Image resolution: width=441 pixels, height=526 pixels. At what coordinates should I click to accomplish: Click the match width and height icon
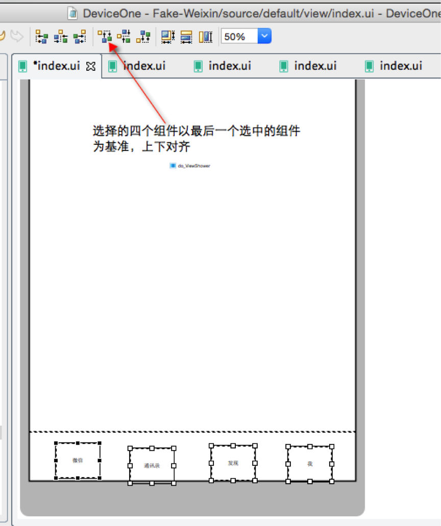coord(168,37)
